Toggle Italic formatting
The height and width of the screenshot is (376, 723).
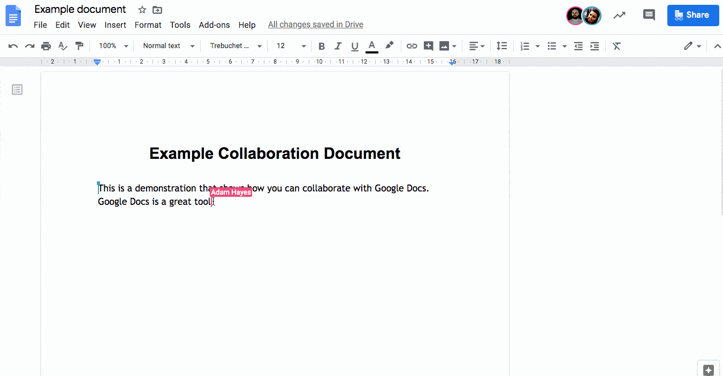click(x=338, y=46)
